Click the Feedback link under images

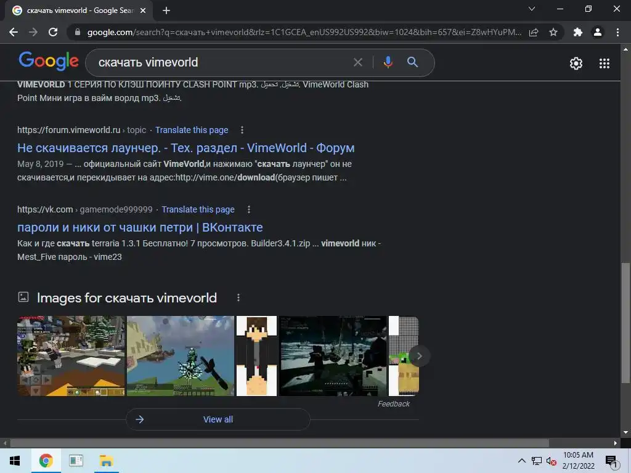[394, 404]
